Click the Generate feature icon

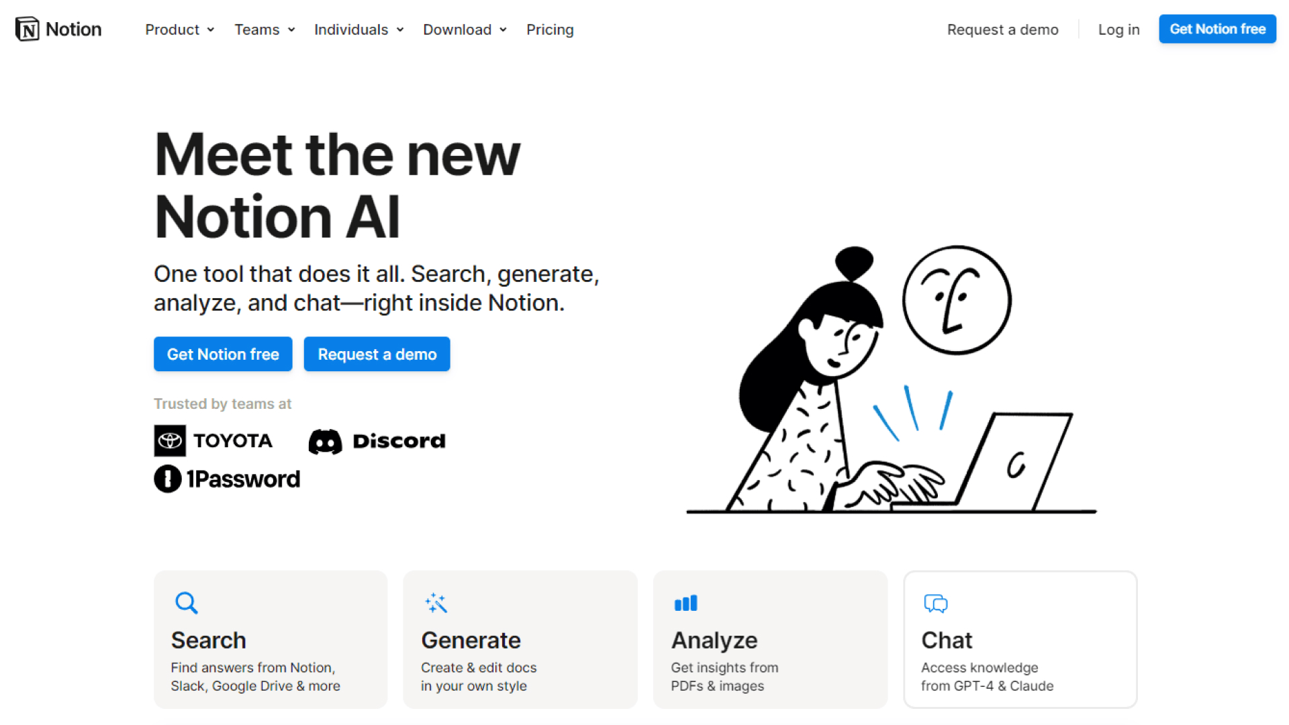pyautogui.click(x=436, y=602)
